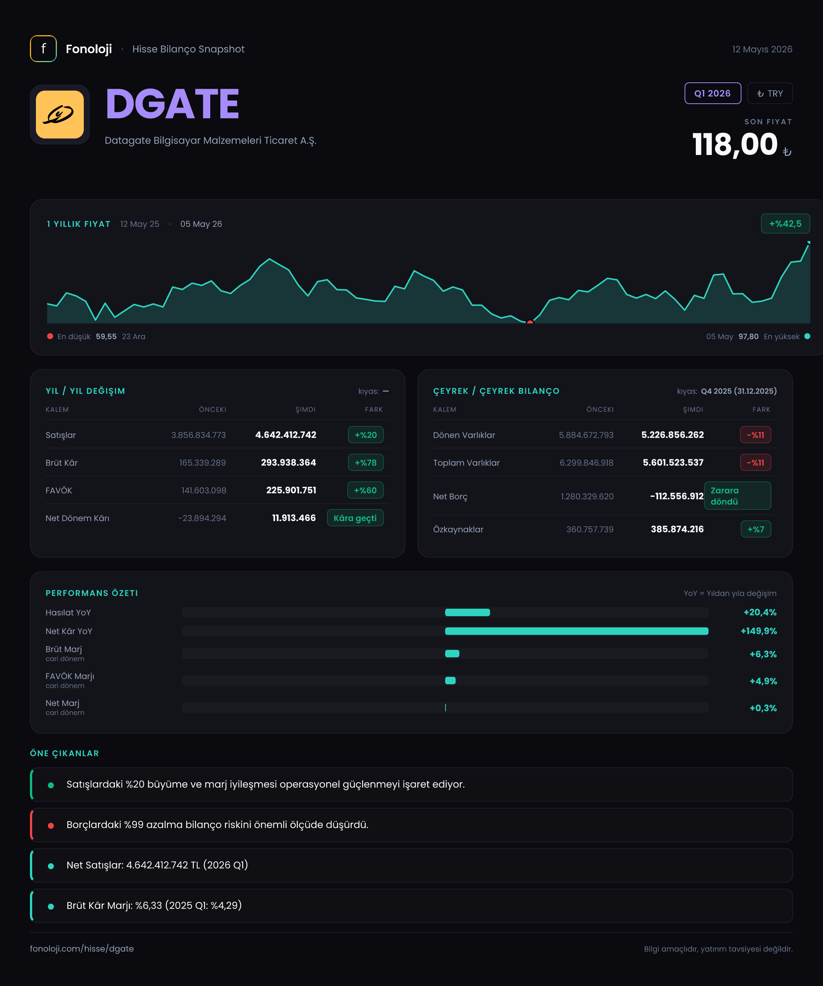823x986 pixels.
Task: Click FAVÖK current value 225.901.751
Action: (291, 490)
